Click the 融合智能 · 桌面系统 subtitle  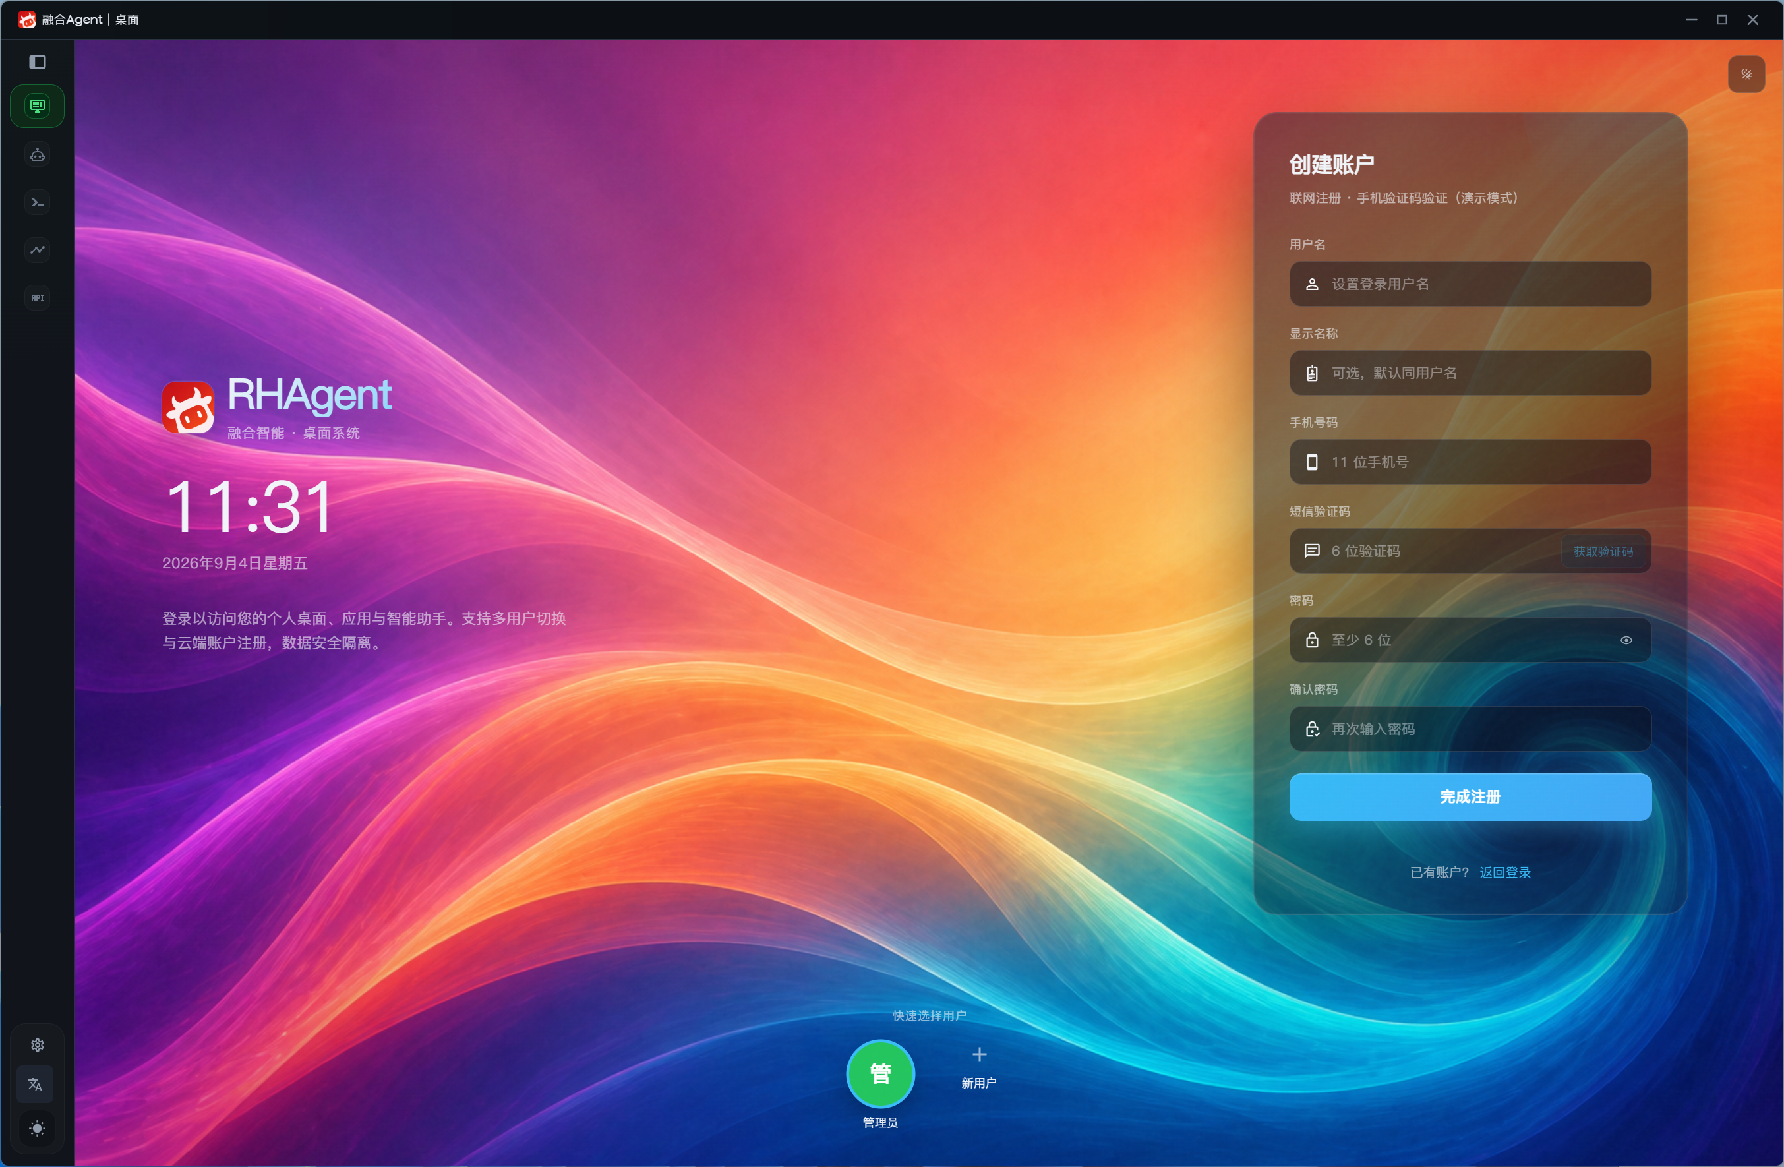pos(293,433)
